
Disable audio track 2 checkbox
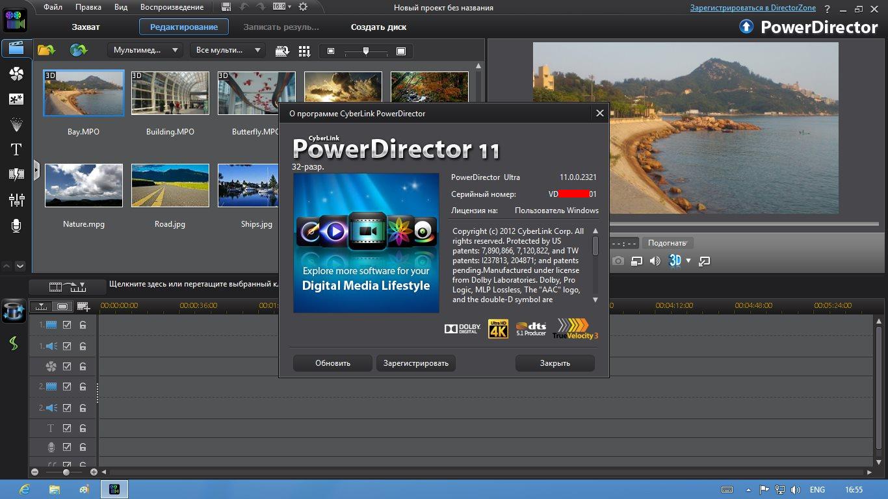pyautogui.click(x=67, y=408)
